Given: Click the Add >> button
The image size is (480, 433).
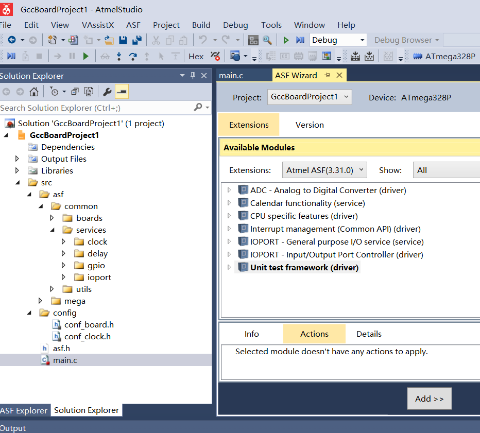Looking at the screenshot, I should [429, 399].
